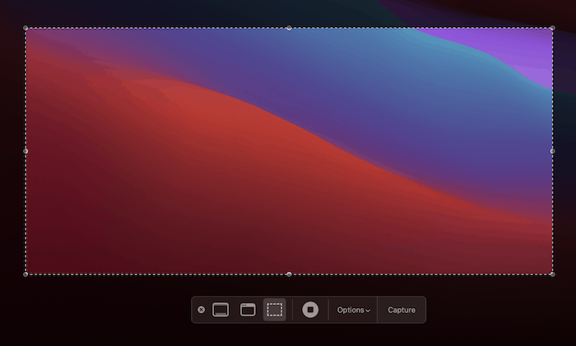Choose the Capture Selected Window mode icon
Screen dimensions: 576x346
coord(248,310)
